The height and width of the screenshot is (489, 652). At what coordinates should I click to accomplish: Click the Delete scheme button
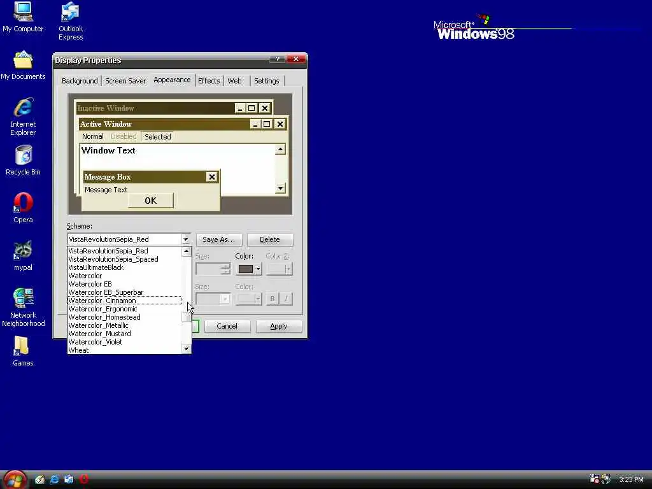click(x=270, y=239)
